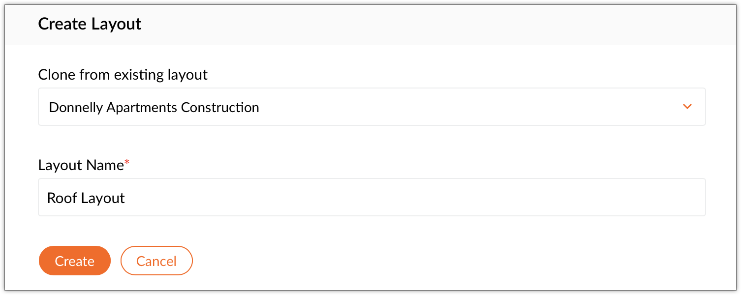
Task: Click the Cancel button
Action: 156,261
